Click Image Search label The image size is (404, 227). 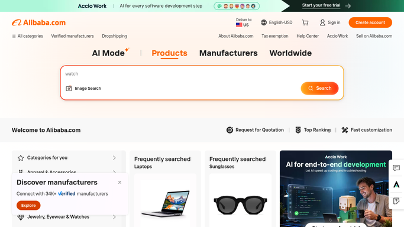[88, 88]
